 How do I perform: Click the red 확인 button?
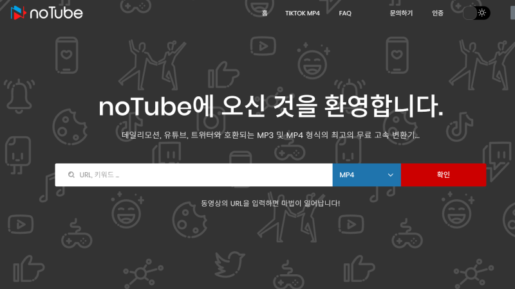(444, 175)
